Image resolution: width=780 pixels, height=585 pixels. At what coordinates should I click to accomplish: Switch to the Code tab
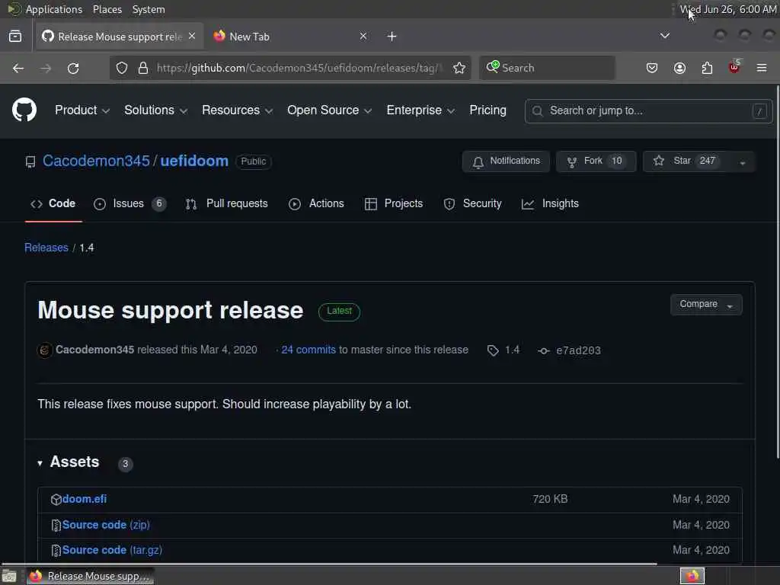53,203
